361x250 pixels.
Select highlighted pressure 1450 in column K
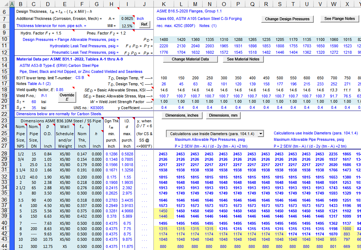[163, 211]
